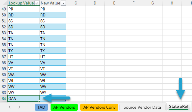The height and width of the screenshot is (112, 192).
Task: Click the empty New Value cell beside GAA
Action: coord(53,99)
